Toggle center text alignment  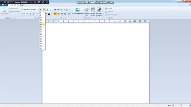coord(58,14)
